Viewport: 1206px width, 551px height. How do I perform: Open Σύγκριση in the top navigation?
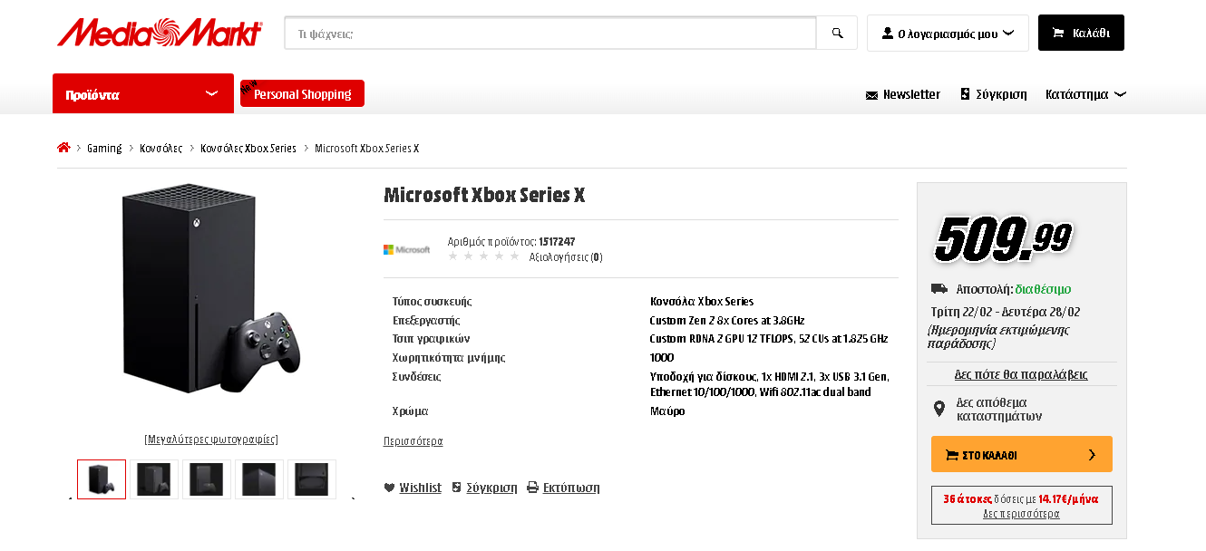pos(1001,94)
